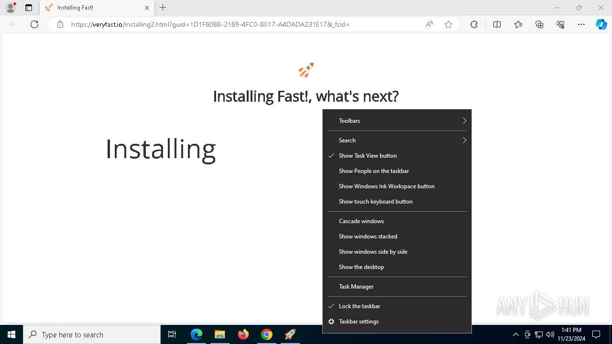
Task: Click the "Installing Fast!, what's next?" heading
Action: [x=306, y=96]
